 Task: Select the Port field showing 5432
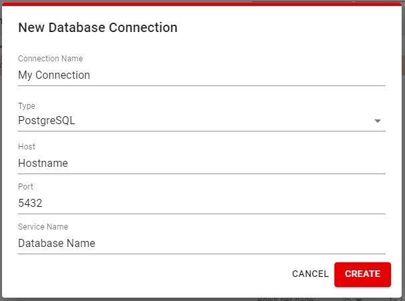[x=201, y=203]
